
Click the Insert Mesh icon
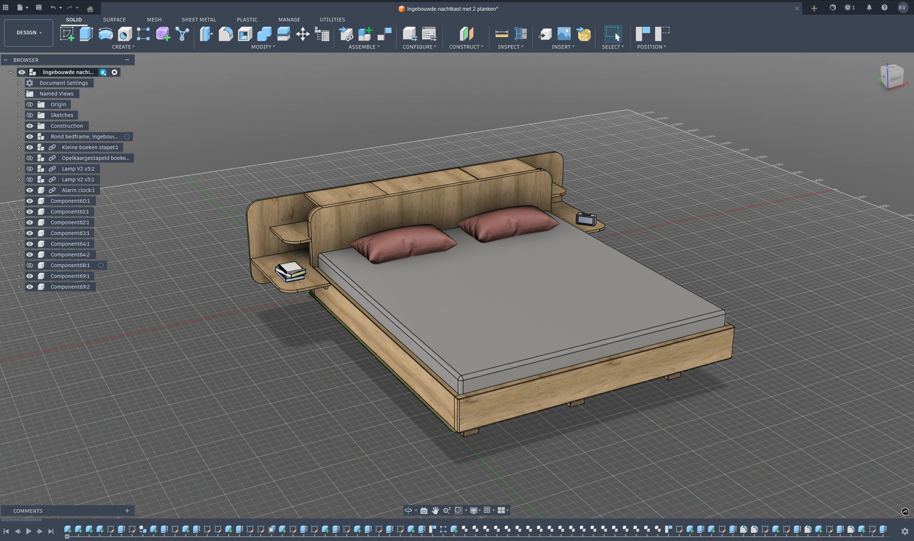point(584,34)
